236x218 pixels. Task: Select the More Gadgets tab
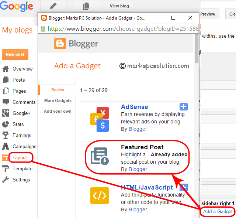tap(58, 101)
